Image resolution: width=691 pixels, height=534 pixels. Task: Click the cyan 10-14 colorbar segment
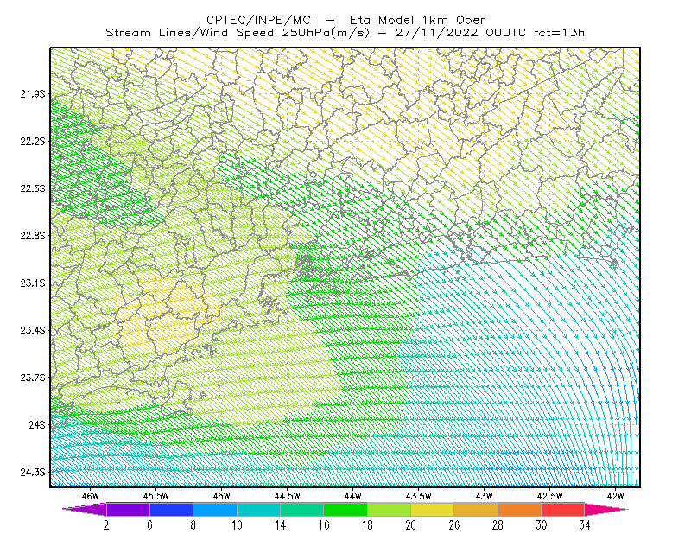[258, 509]
